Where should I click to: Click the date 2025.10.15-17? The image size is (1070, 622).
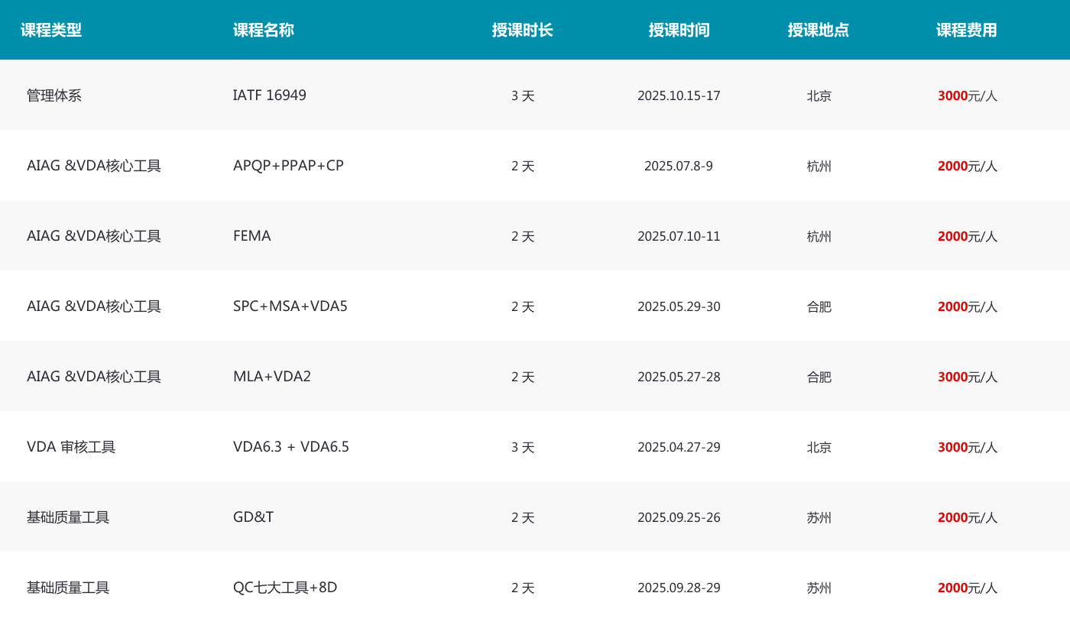679,96
